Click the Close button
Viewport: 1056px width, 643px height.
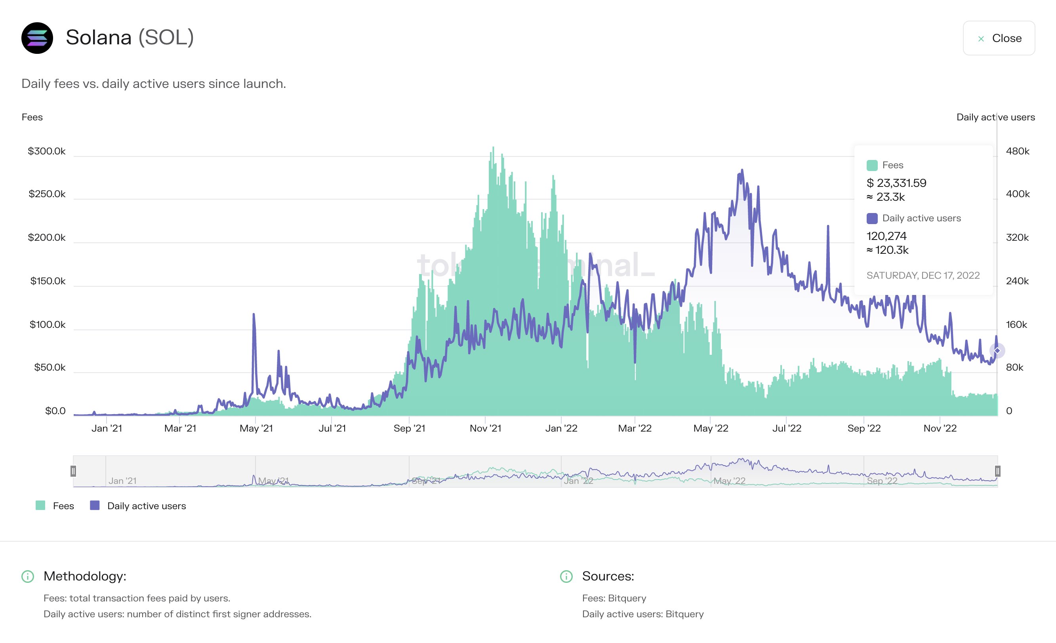click(x=999, y=38)
